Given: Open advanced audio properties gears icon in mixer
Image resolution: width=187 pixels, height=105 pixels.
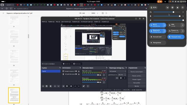Looking at the screenshot, I should [x=84, y=86].
